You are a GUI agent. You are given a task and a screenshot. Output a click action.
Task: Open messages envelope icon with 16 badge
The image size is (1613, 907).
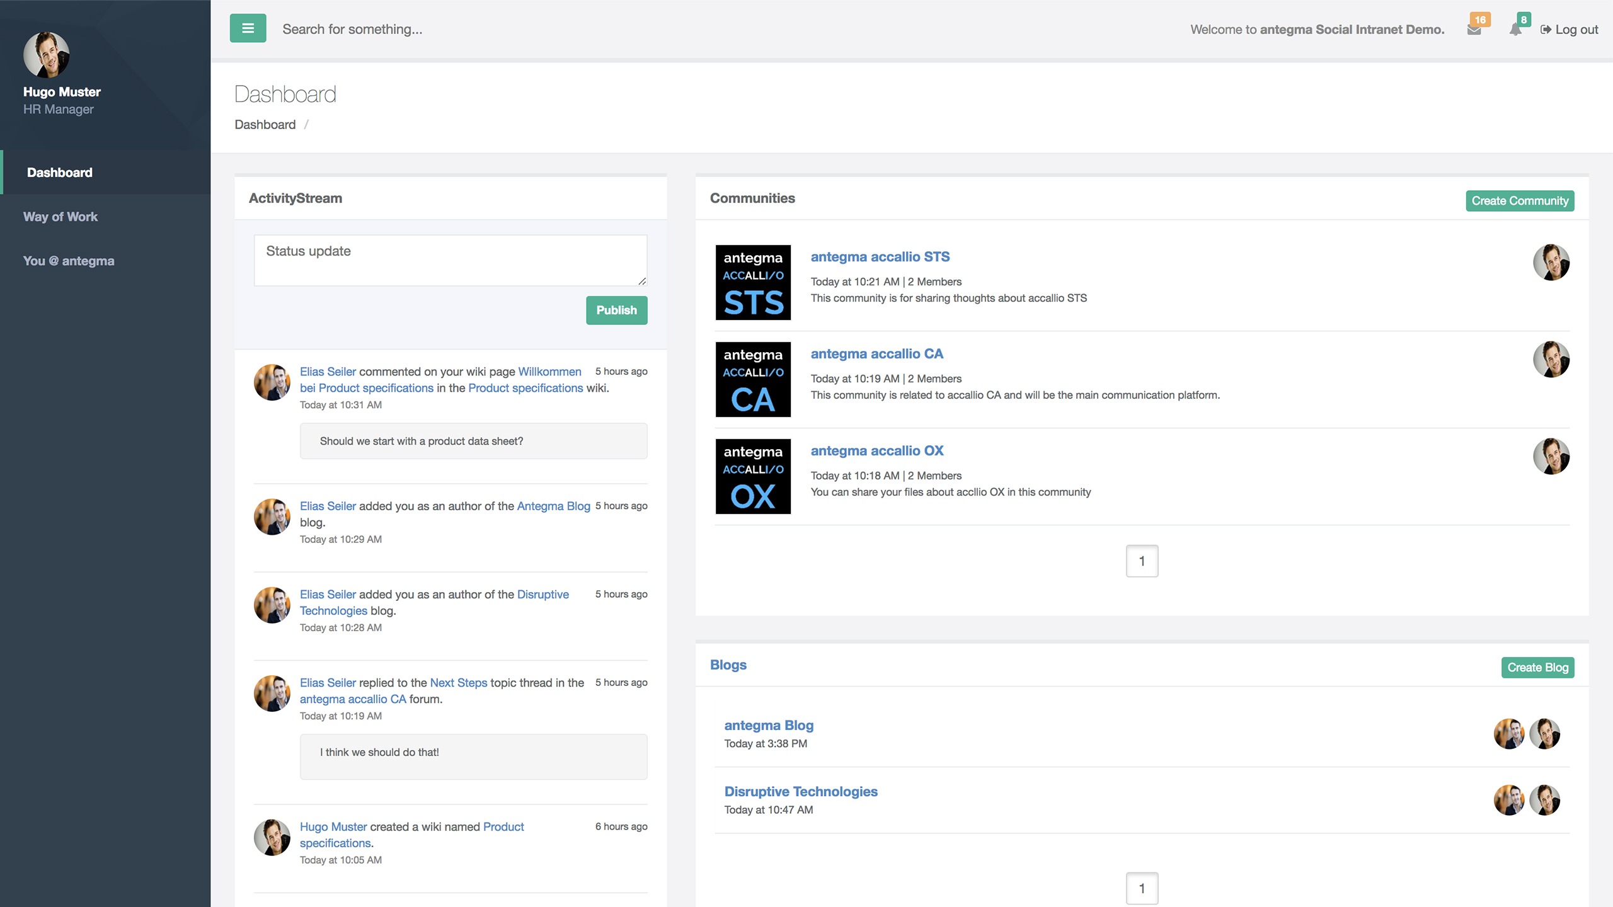coord(1475,29)
